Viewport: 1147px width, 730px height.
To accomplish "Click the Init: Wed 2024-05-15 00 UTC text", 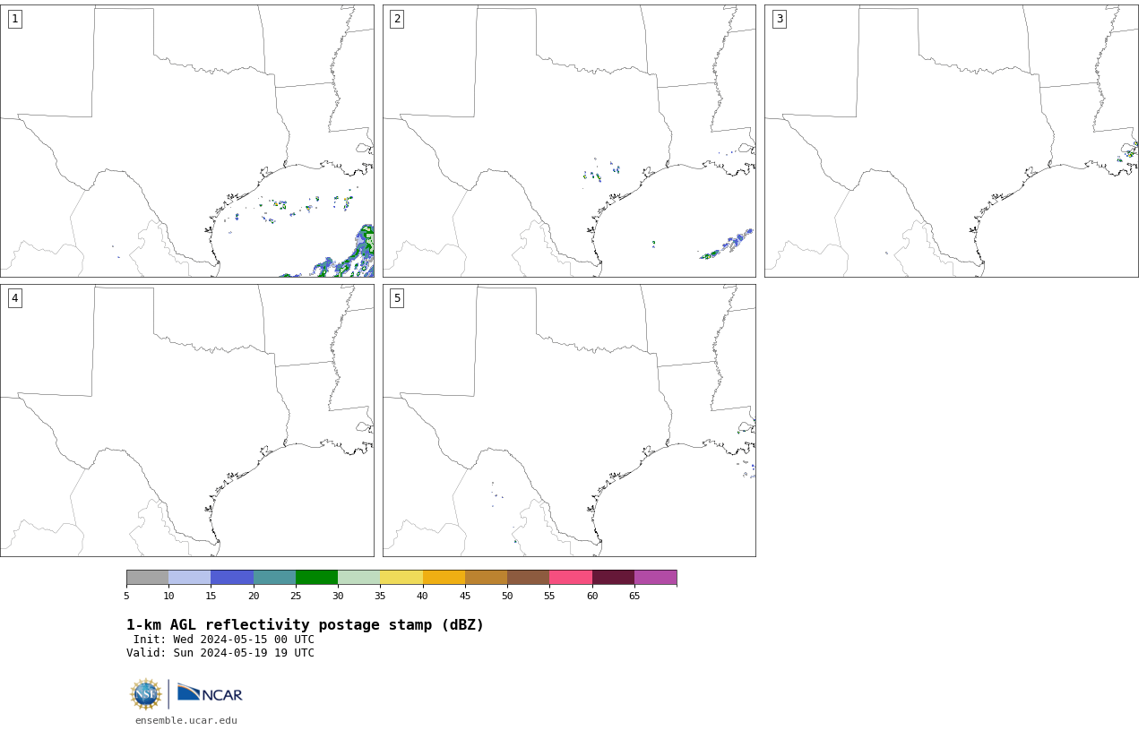I will click(224, 640).
